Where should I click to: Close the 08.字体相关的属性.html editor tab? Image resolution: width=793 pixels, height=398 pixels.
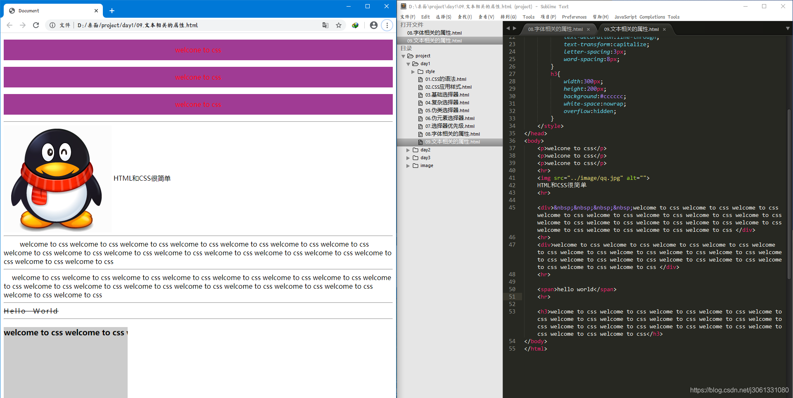588,29
